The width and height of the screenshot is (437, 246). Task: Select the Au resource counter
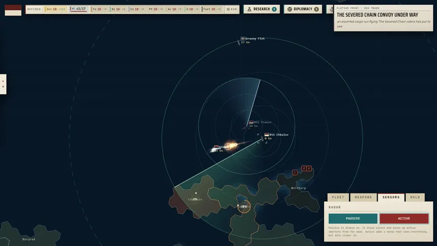[x=174, y=9]
